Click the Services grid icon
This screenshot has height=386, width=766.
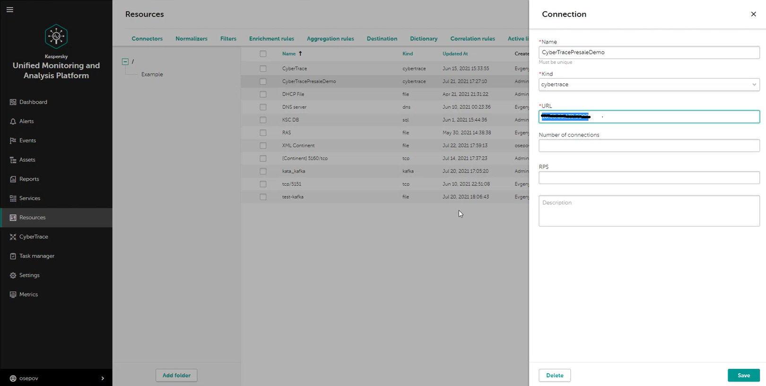13,198
